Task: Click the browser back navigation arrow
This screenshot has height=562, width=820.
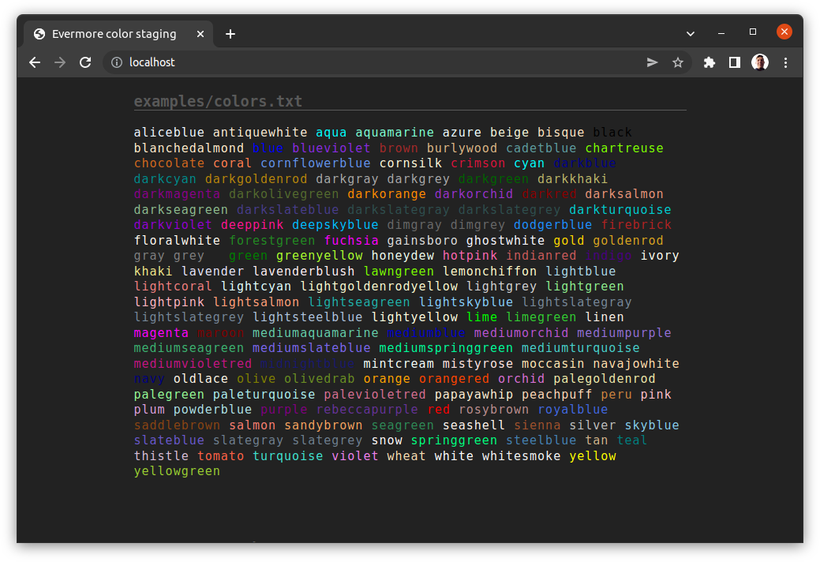Action: (35, 62)
